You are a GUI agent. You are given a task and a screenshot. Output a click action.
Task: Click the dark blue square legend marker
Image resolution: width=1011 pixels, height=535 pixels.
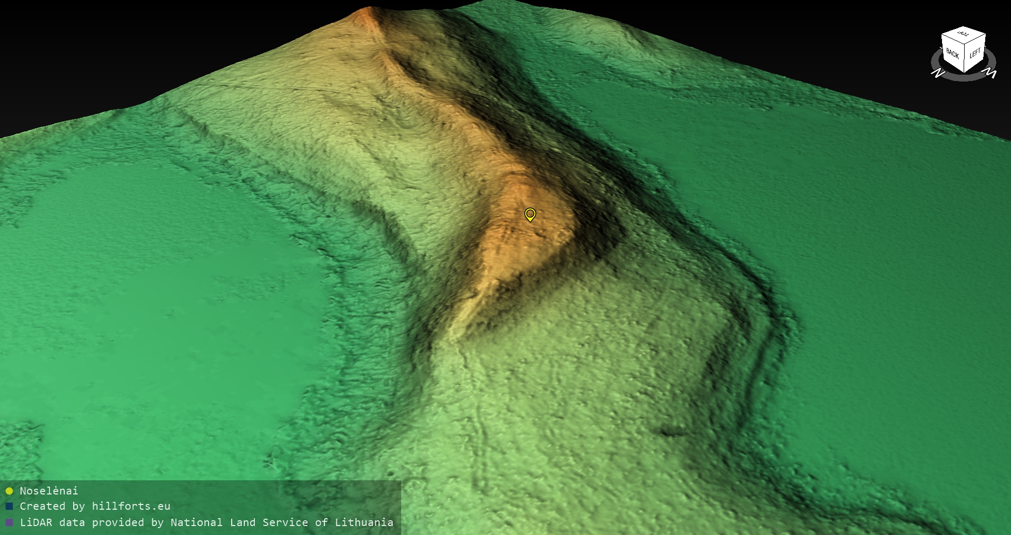9,507
